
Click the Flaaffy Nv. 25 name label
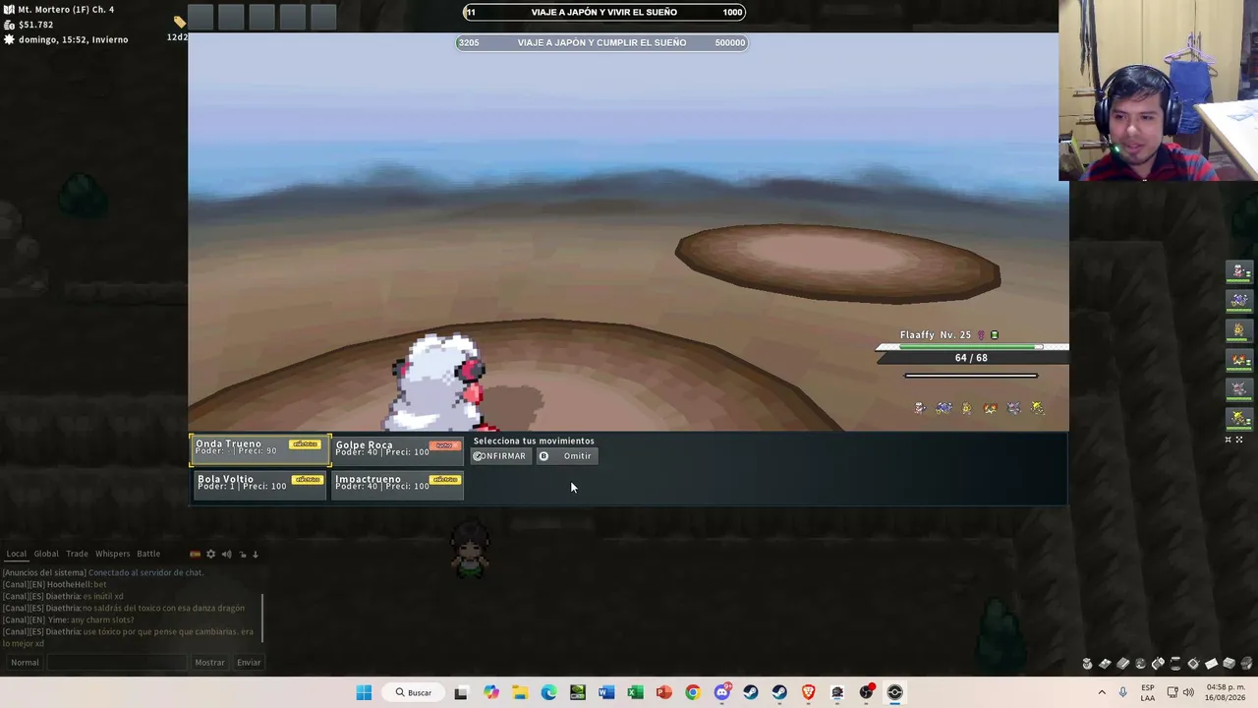pyautogui.click(x=935, y=335)
